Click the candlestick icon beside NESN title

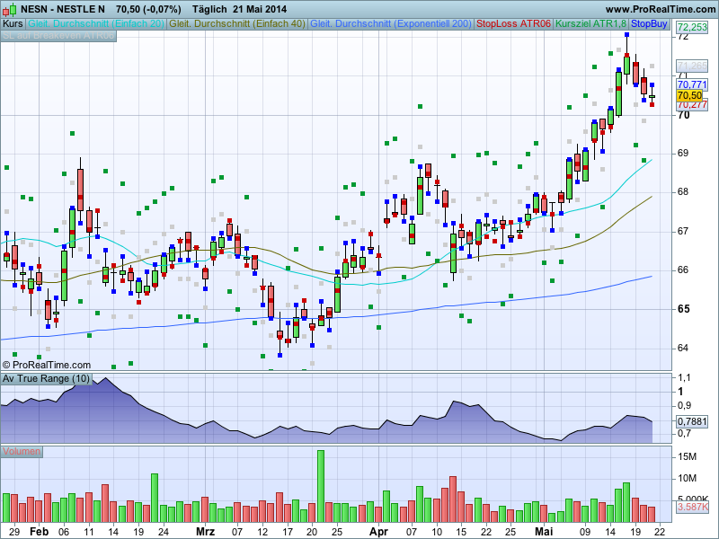[x=9, y=9]
